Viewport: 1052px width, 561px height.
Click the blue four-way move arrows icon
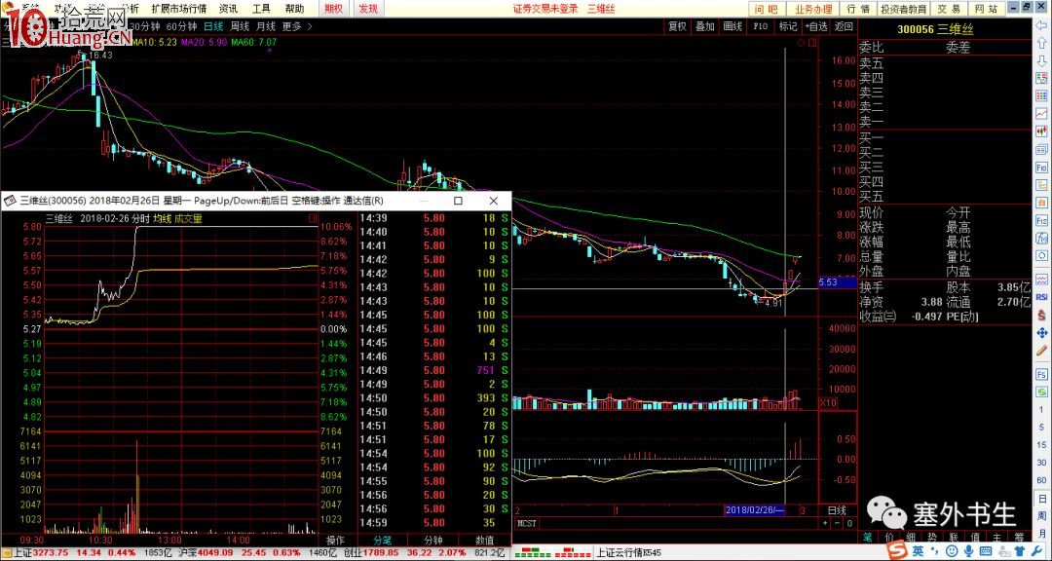pos(1042,332)
